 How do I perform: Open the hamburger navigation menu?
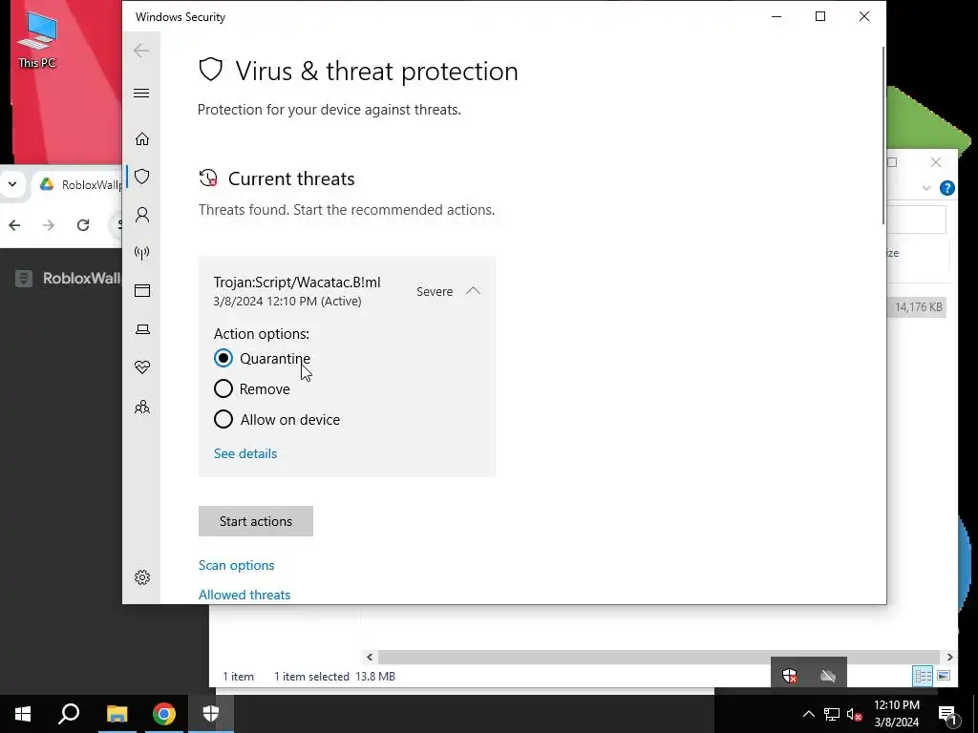[x=141, y=94]
